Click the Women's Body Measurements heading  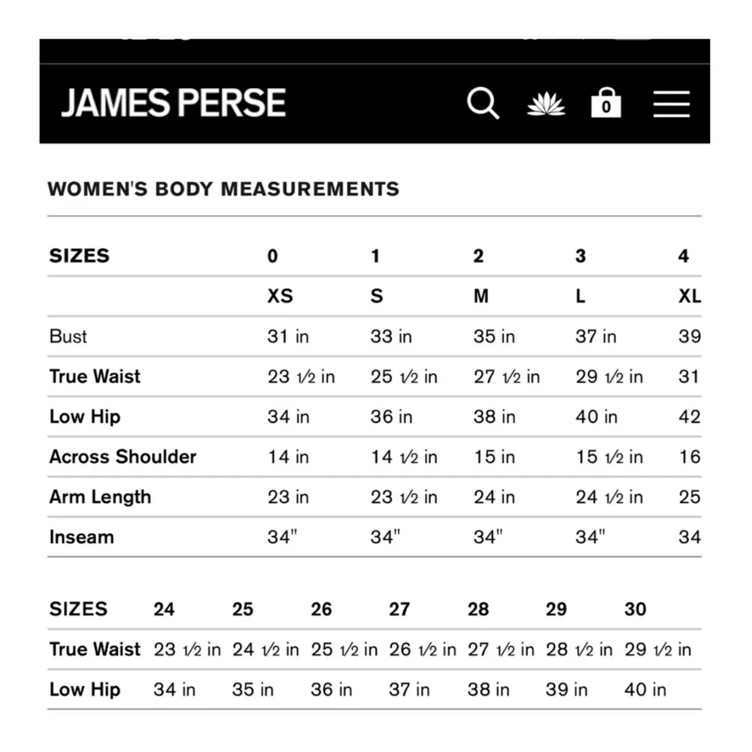[x=223, y=189]
